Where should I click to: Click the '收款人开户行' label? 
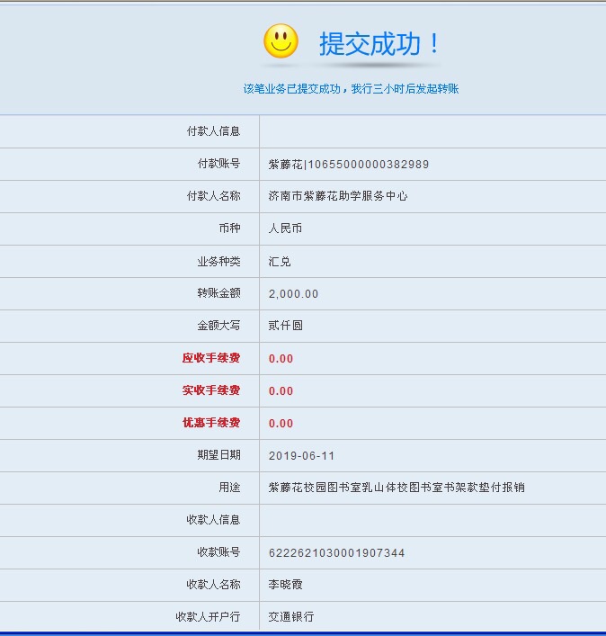208,617
